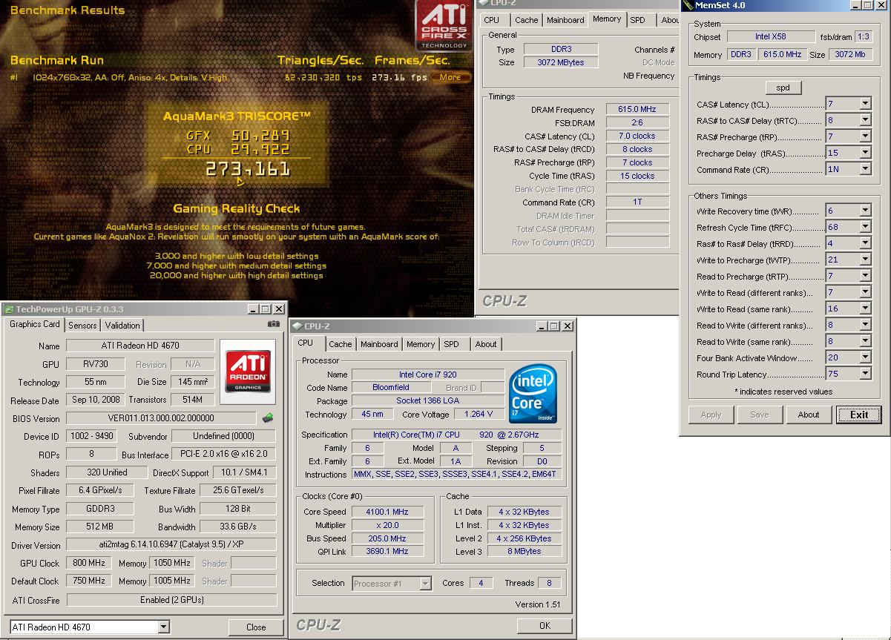This screenshot has height=640, width=891.
Task: Click the BIOS Version field in GPU-Z
Action: [x=161, y=418]
